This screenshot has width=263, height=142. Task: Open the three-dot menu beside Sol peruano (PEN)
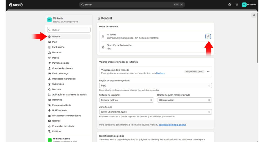pos(208,72)
